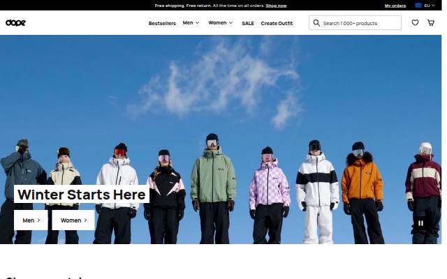Expand the Men menu chevron
Viewport: 447px width, 279px height.
tap(197, 23)
